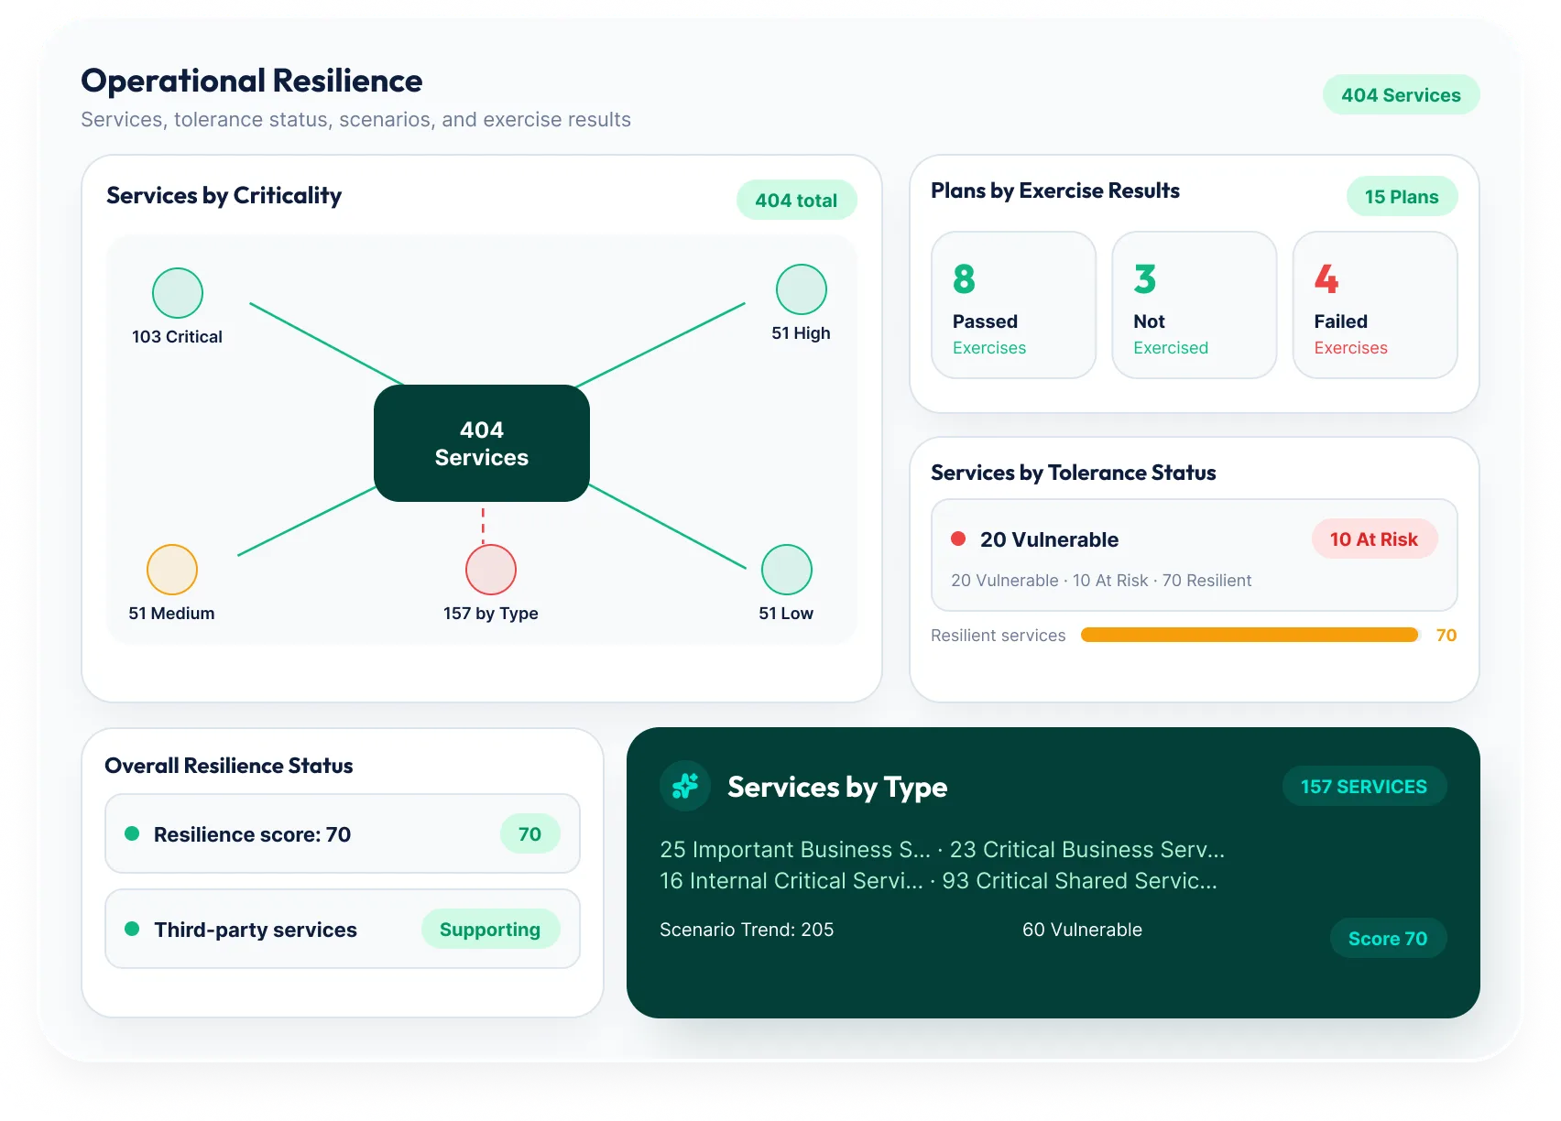Open the 15 Plans badge
Viewport: 1561px width, 1121px height.
[1402, 196]
